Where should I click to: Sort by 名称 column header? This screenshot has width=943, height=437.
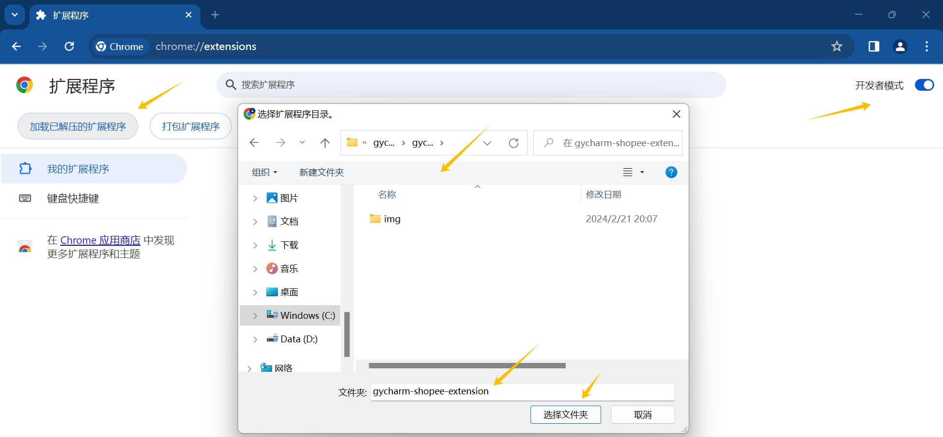(x=387, y=194)
